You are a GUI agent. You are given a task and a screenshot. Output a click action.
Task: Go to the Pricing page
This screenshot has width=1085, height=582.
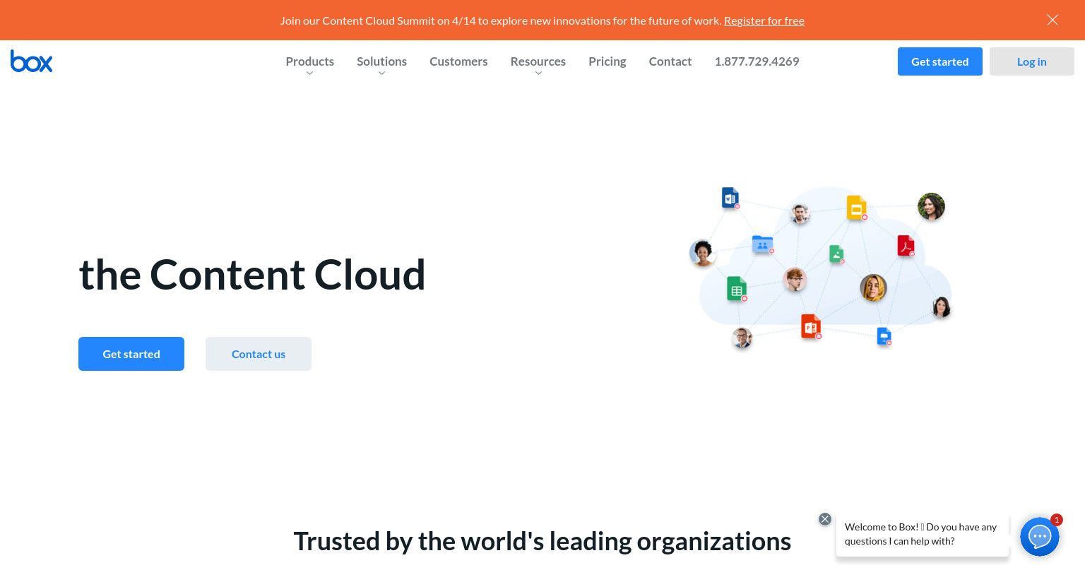tap(607, 61)
